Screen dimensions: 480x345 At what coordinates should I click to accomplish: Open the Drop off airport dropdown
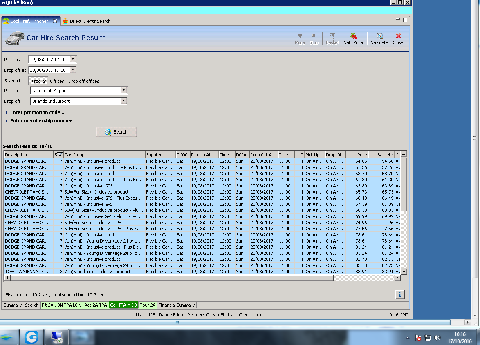pyautogui.click(x=123, y=101)
